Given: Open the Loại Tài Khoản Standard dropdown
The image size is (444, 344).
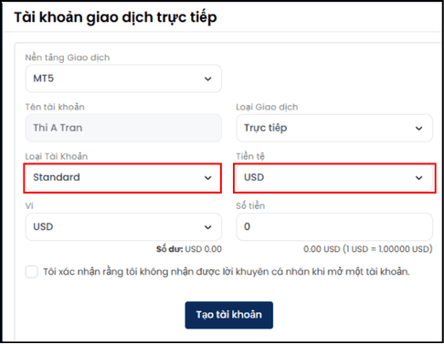Looking at the screenshot, I should (123, 178).
